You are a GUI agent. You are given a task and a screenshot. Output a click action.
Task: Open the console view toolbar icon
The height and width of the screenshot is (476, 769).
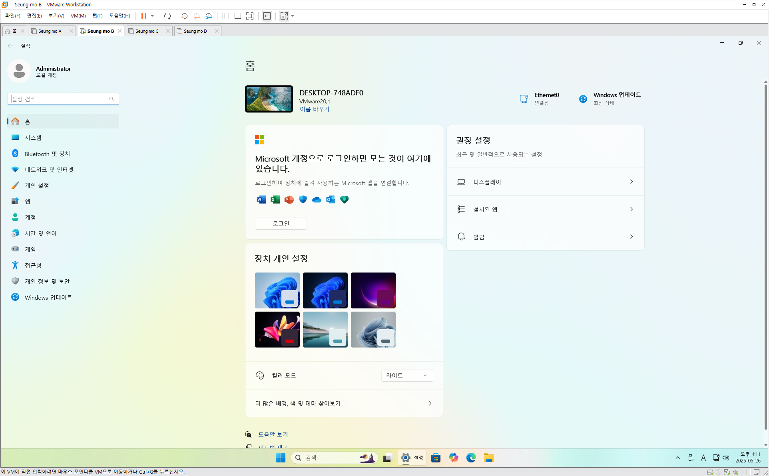(267, 16)
